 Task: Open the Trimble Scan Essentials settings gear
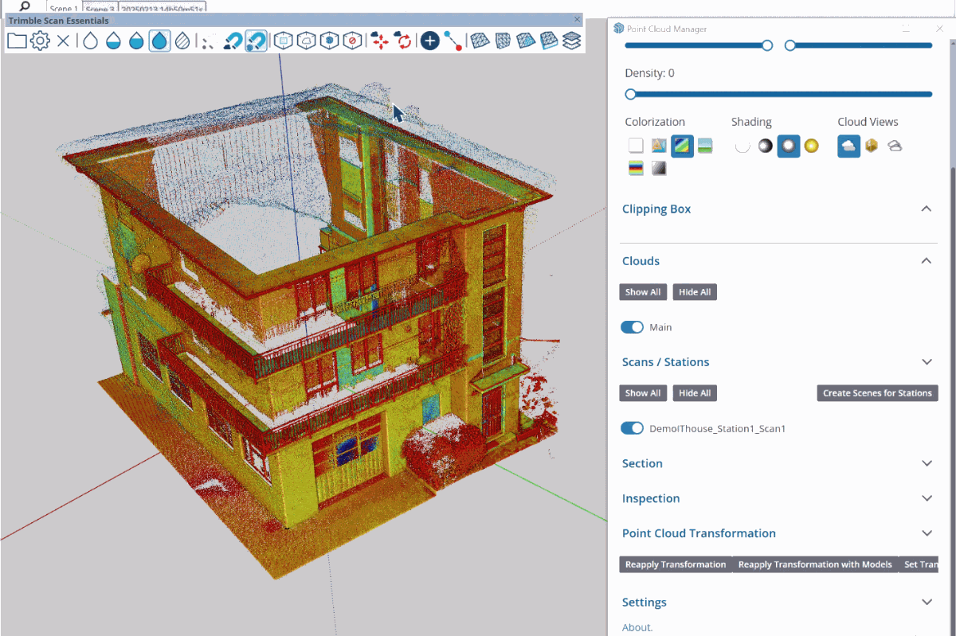coord(38,40)
